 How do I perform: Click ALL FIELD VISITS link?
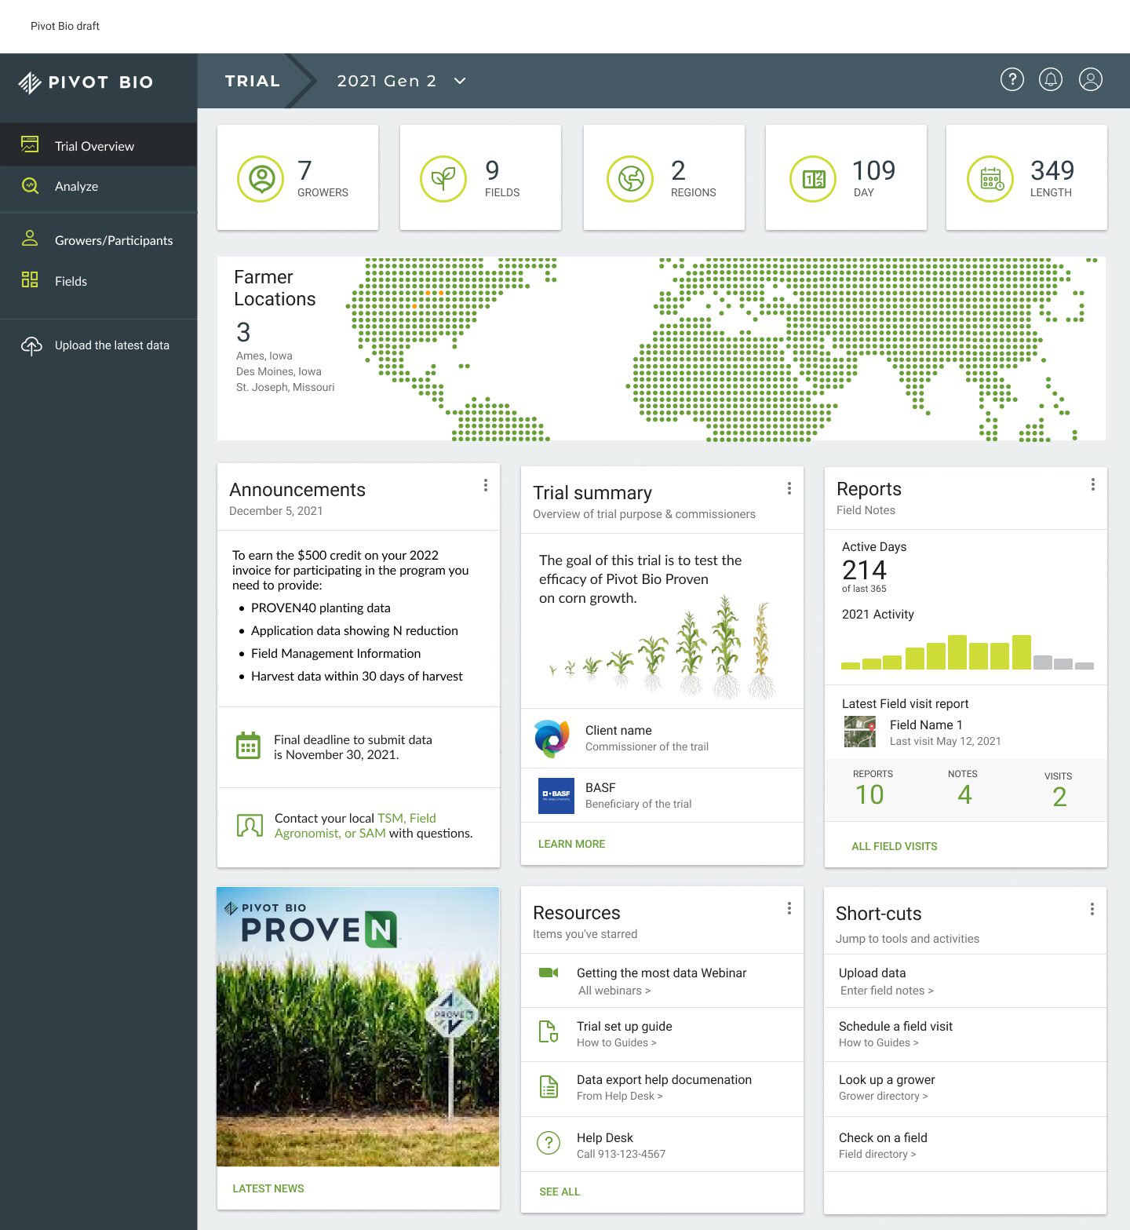[894, 846]
